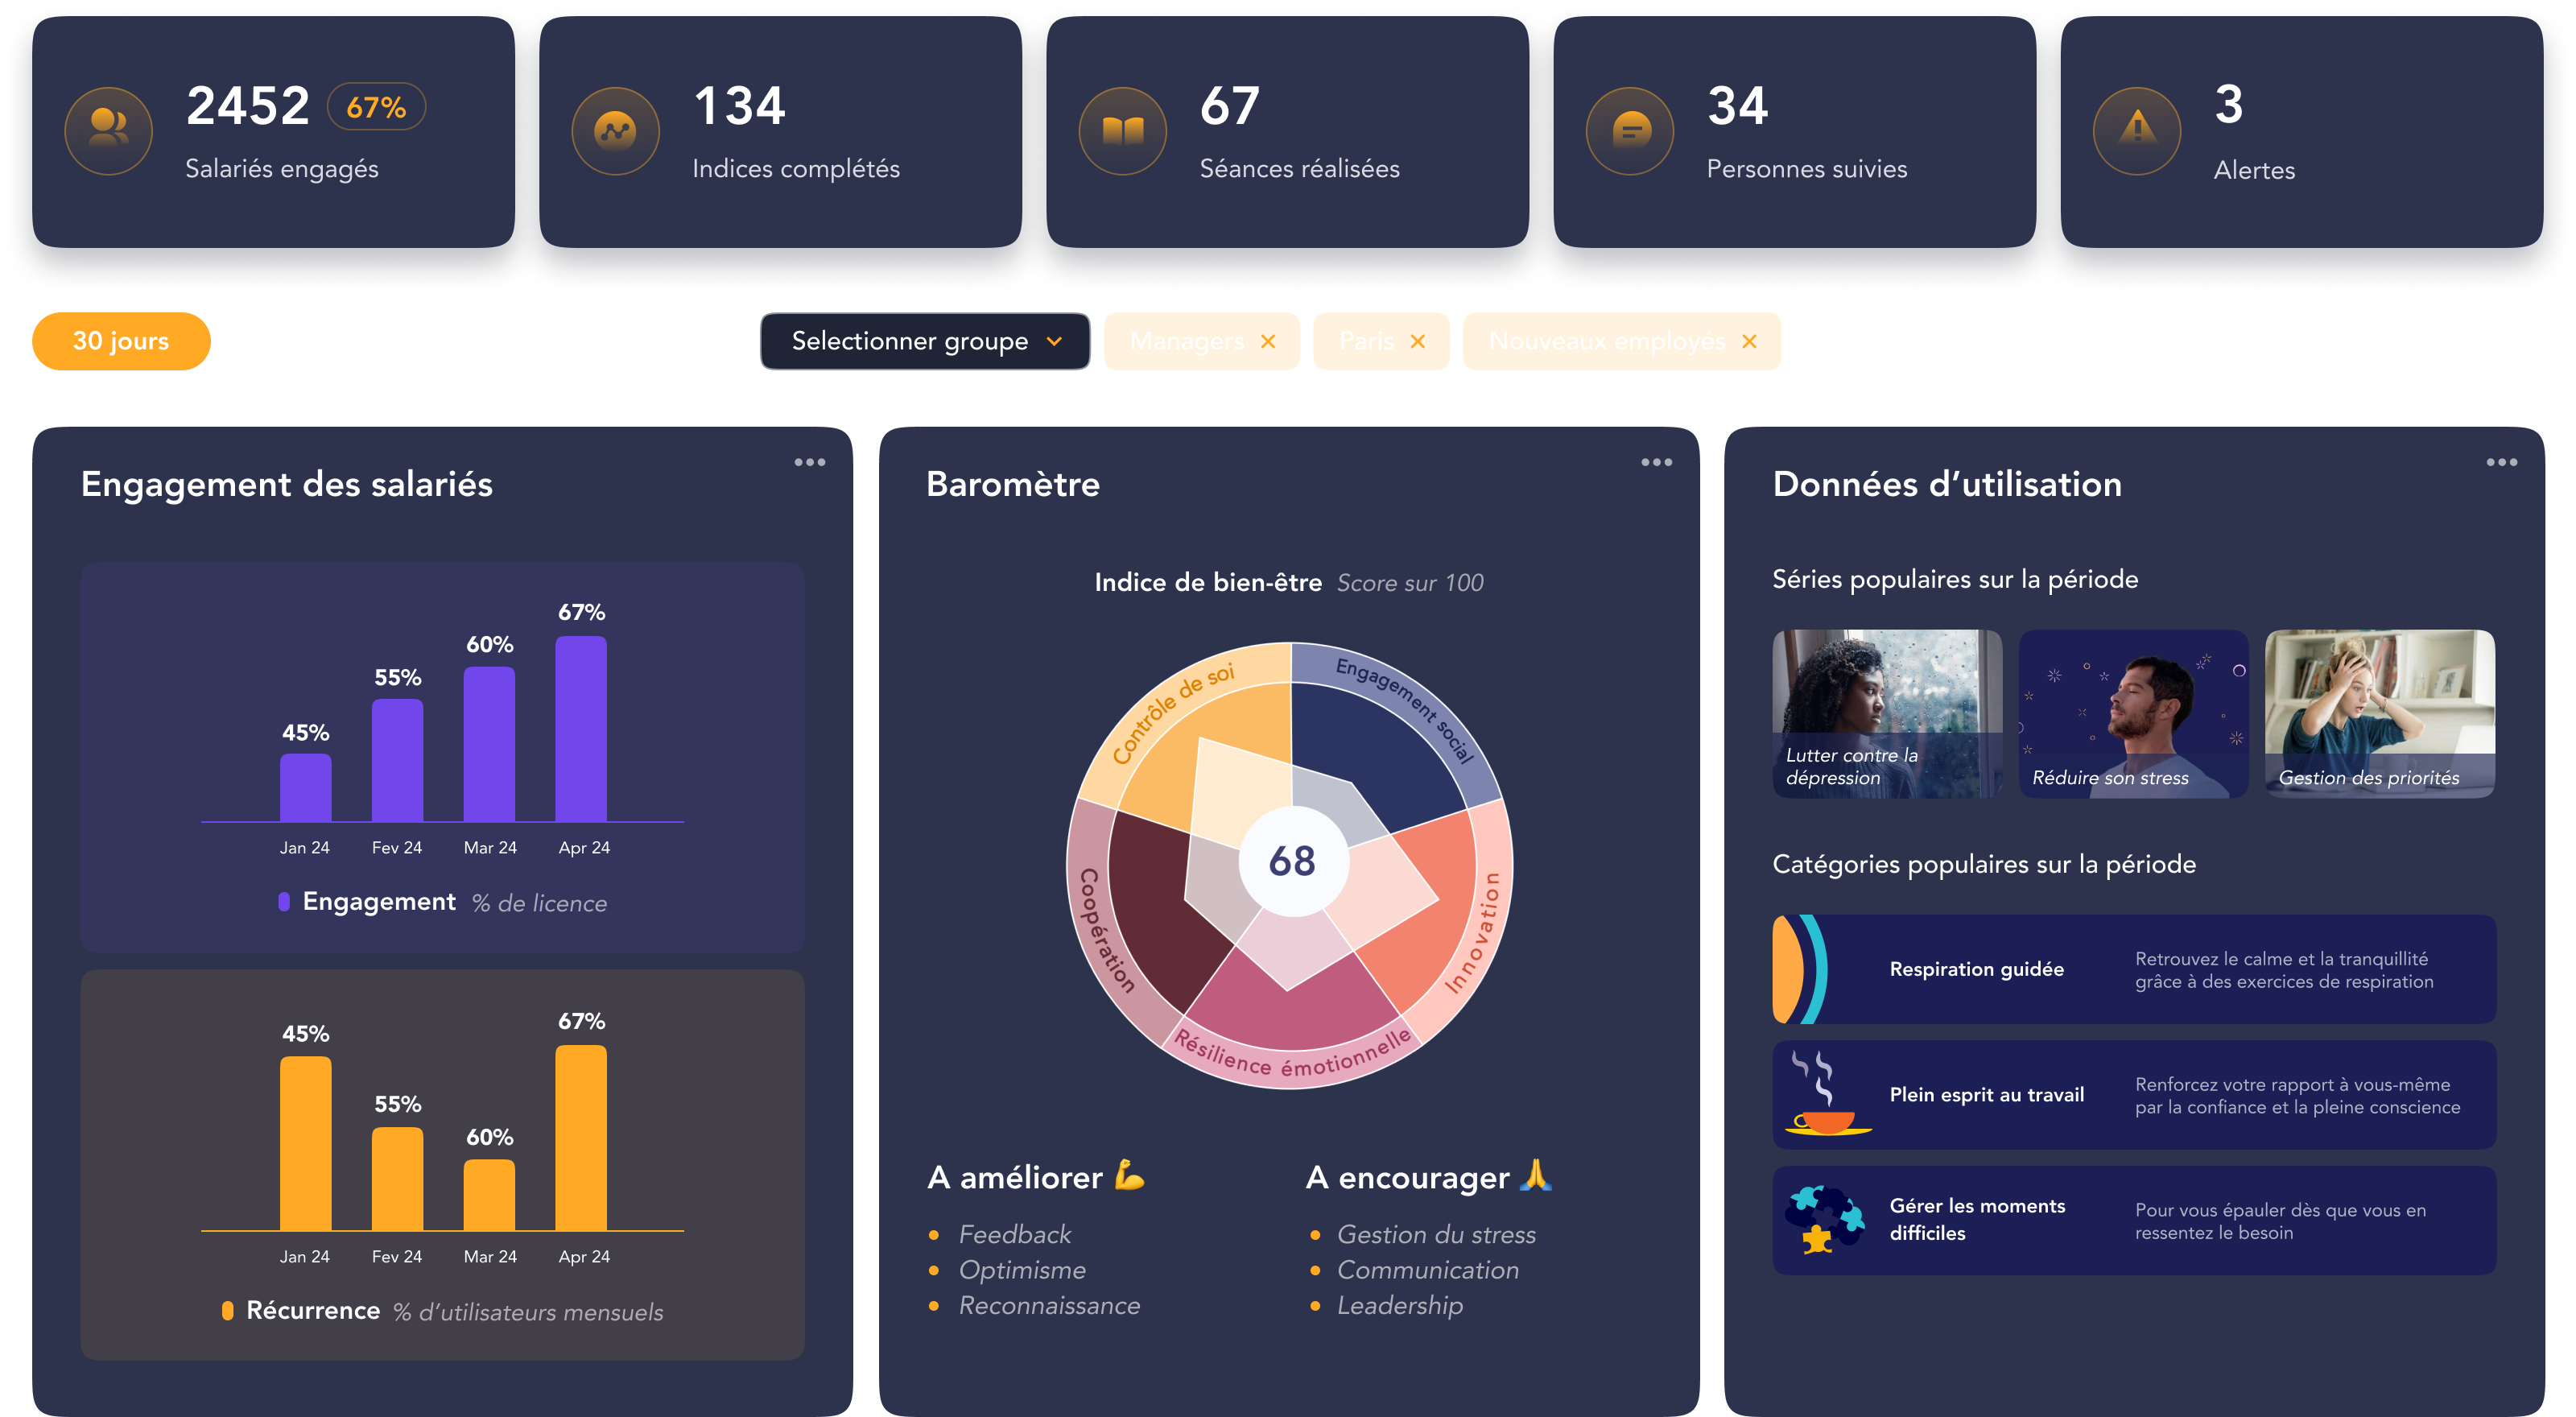
Task: Click the Gérer les moments difficiles puzzle icon
Action: 1826,1220
